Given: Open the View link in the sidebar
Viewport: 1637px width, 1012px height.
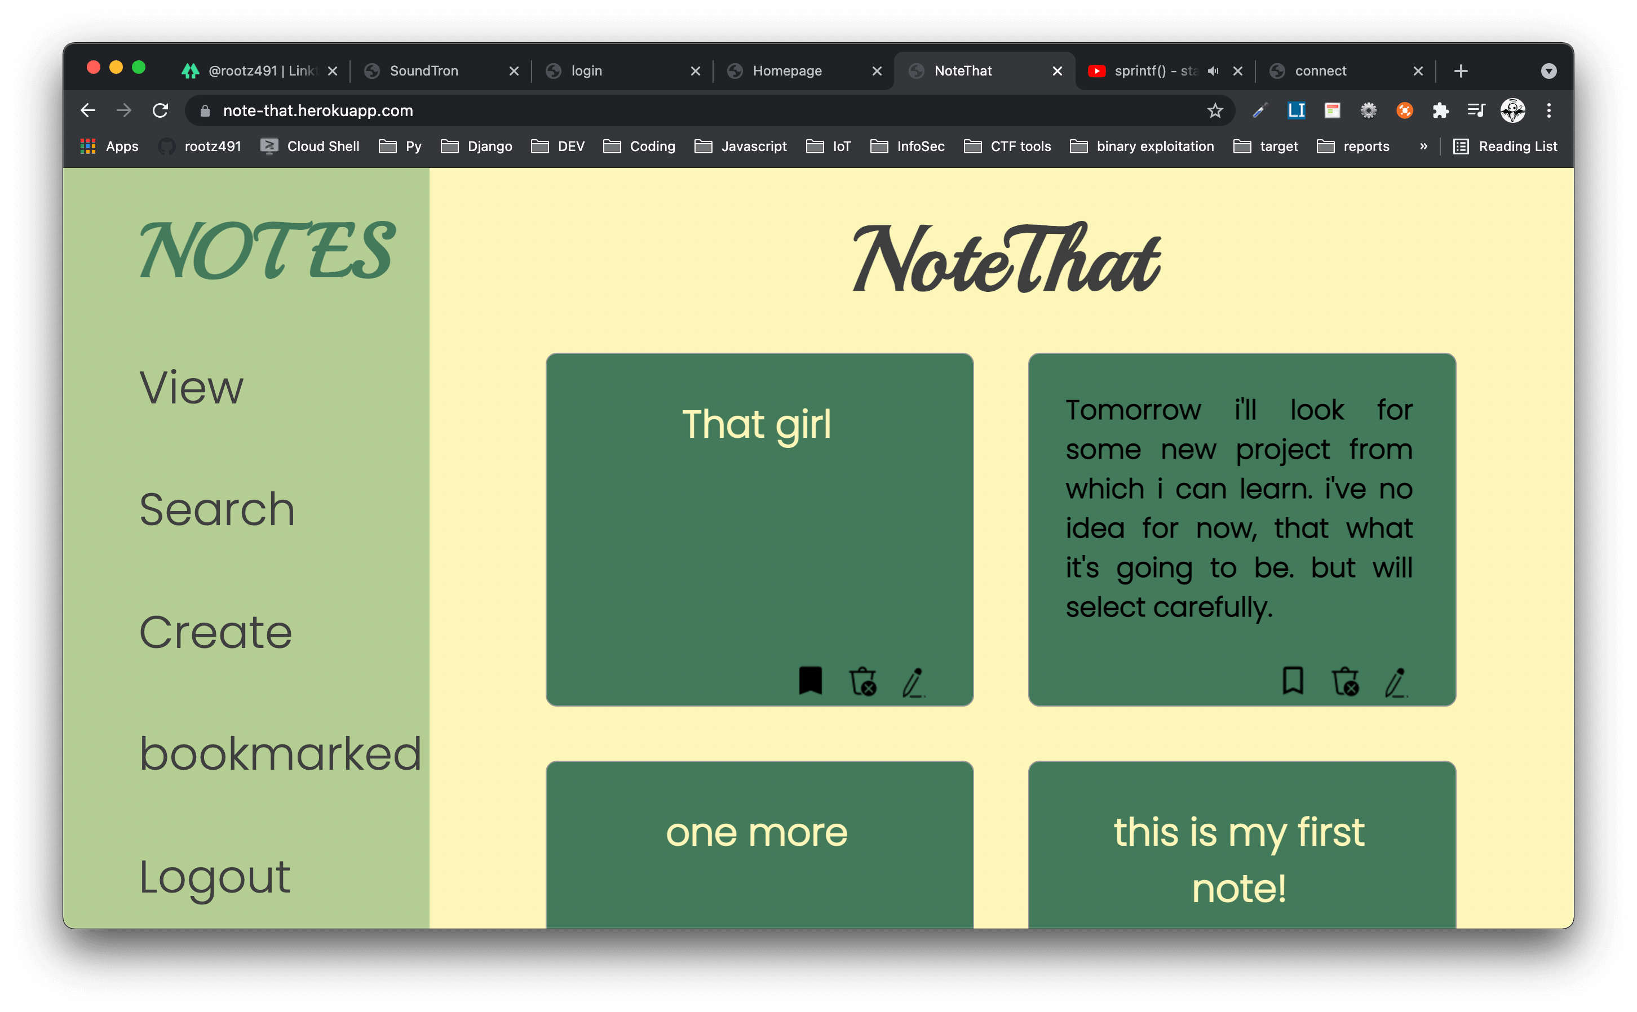Looking at the screenshot, I should [x=191, y=388].
